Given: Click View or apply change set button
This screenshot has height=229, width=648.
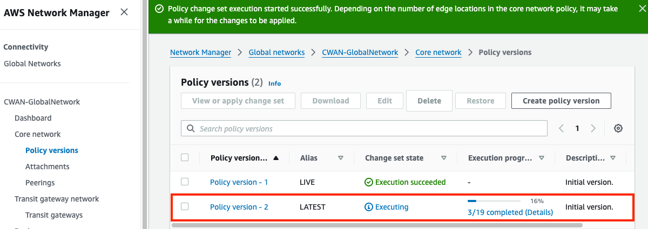Looking at the screenshot, I should click(238, 101).
